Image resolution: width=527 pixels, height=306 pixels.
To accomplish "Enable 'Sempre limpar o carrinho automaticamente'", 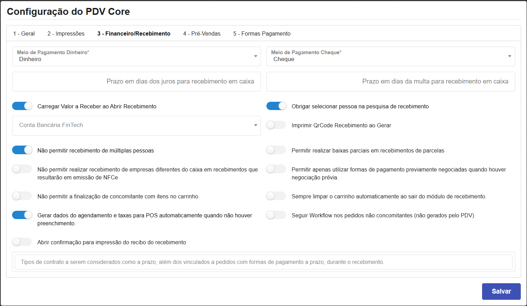I will pos(276,196).
